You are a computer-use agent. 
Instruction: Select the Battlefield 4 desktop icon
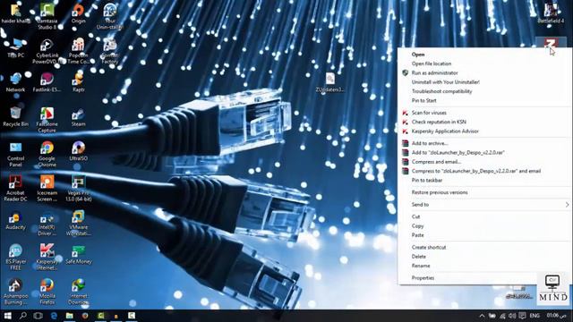click(551, 13)
